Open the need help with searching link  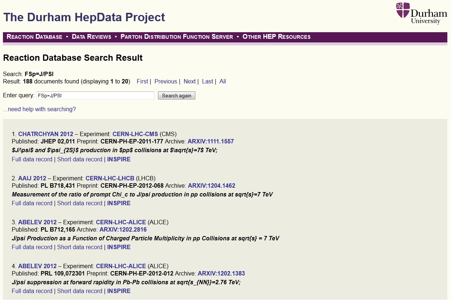pos(40,109)
